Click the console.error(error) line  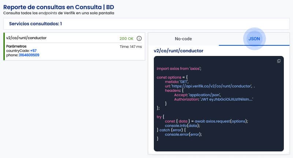[x=183, y=134]
